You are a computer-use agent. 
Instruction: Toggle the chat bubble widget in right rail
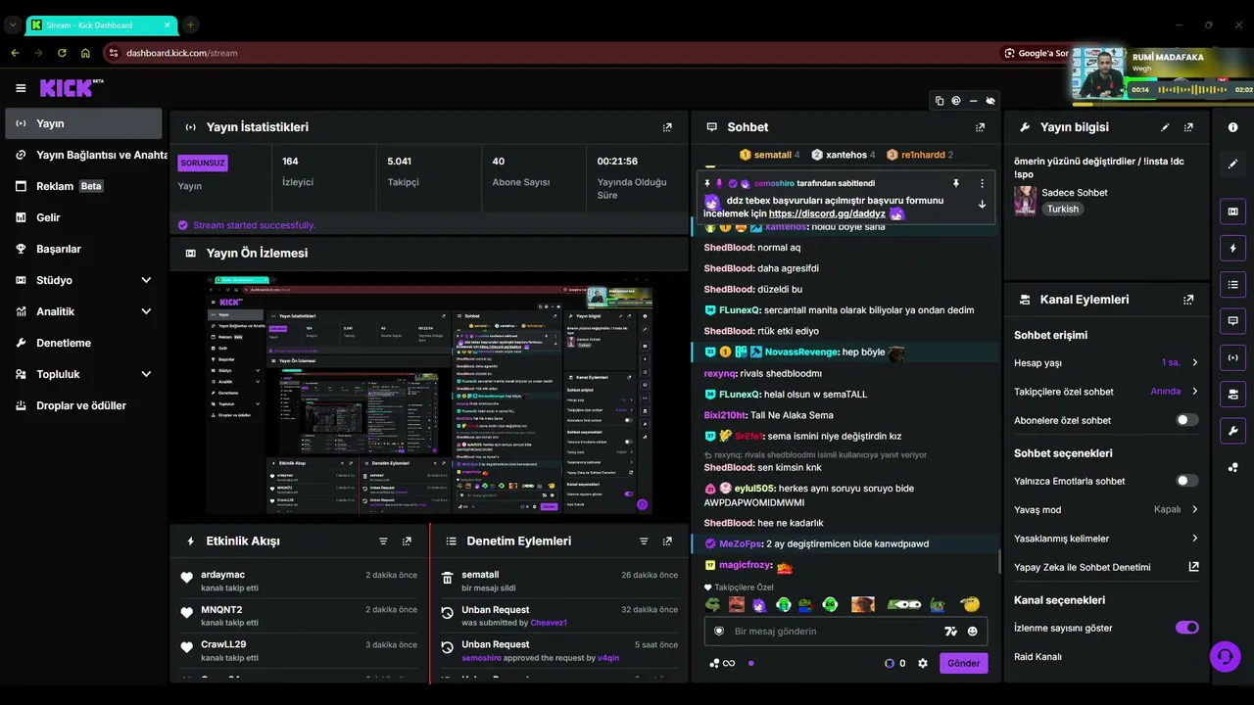pyautogui.click(x=1232, y=321)
